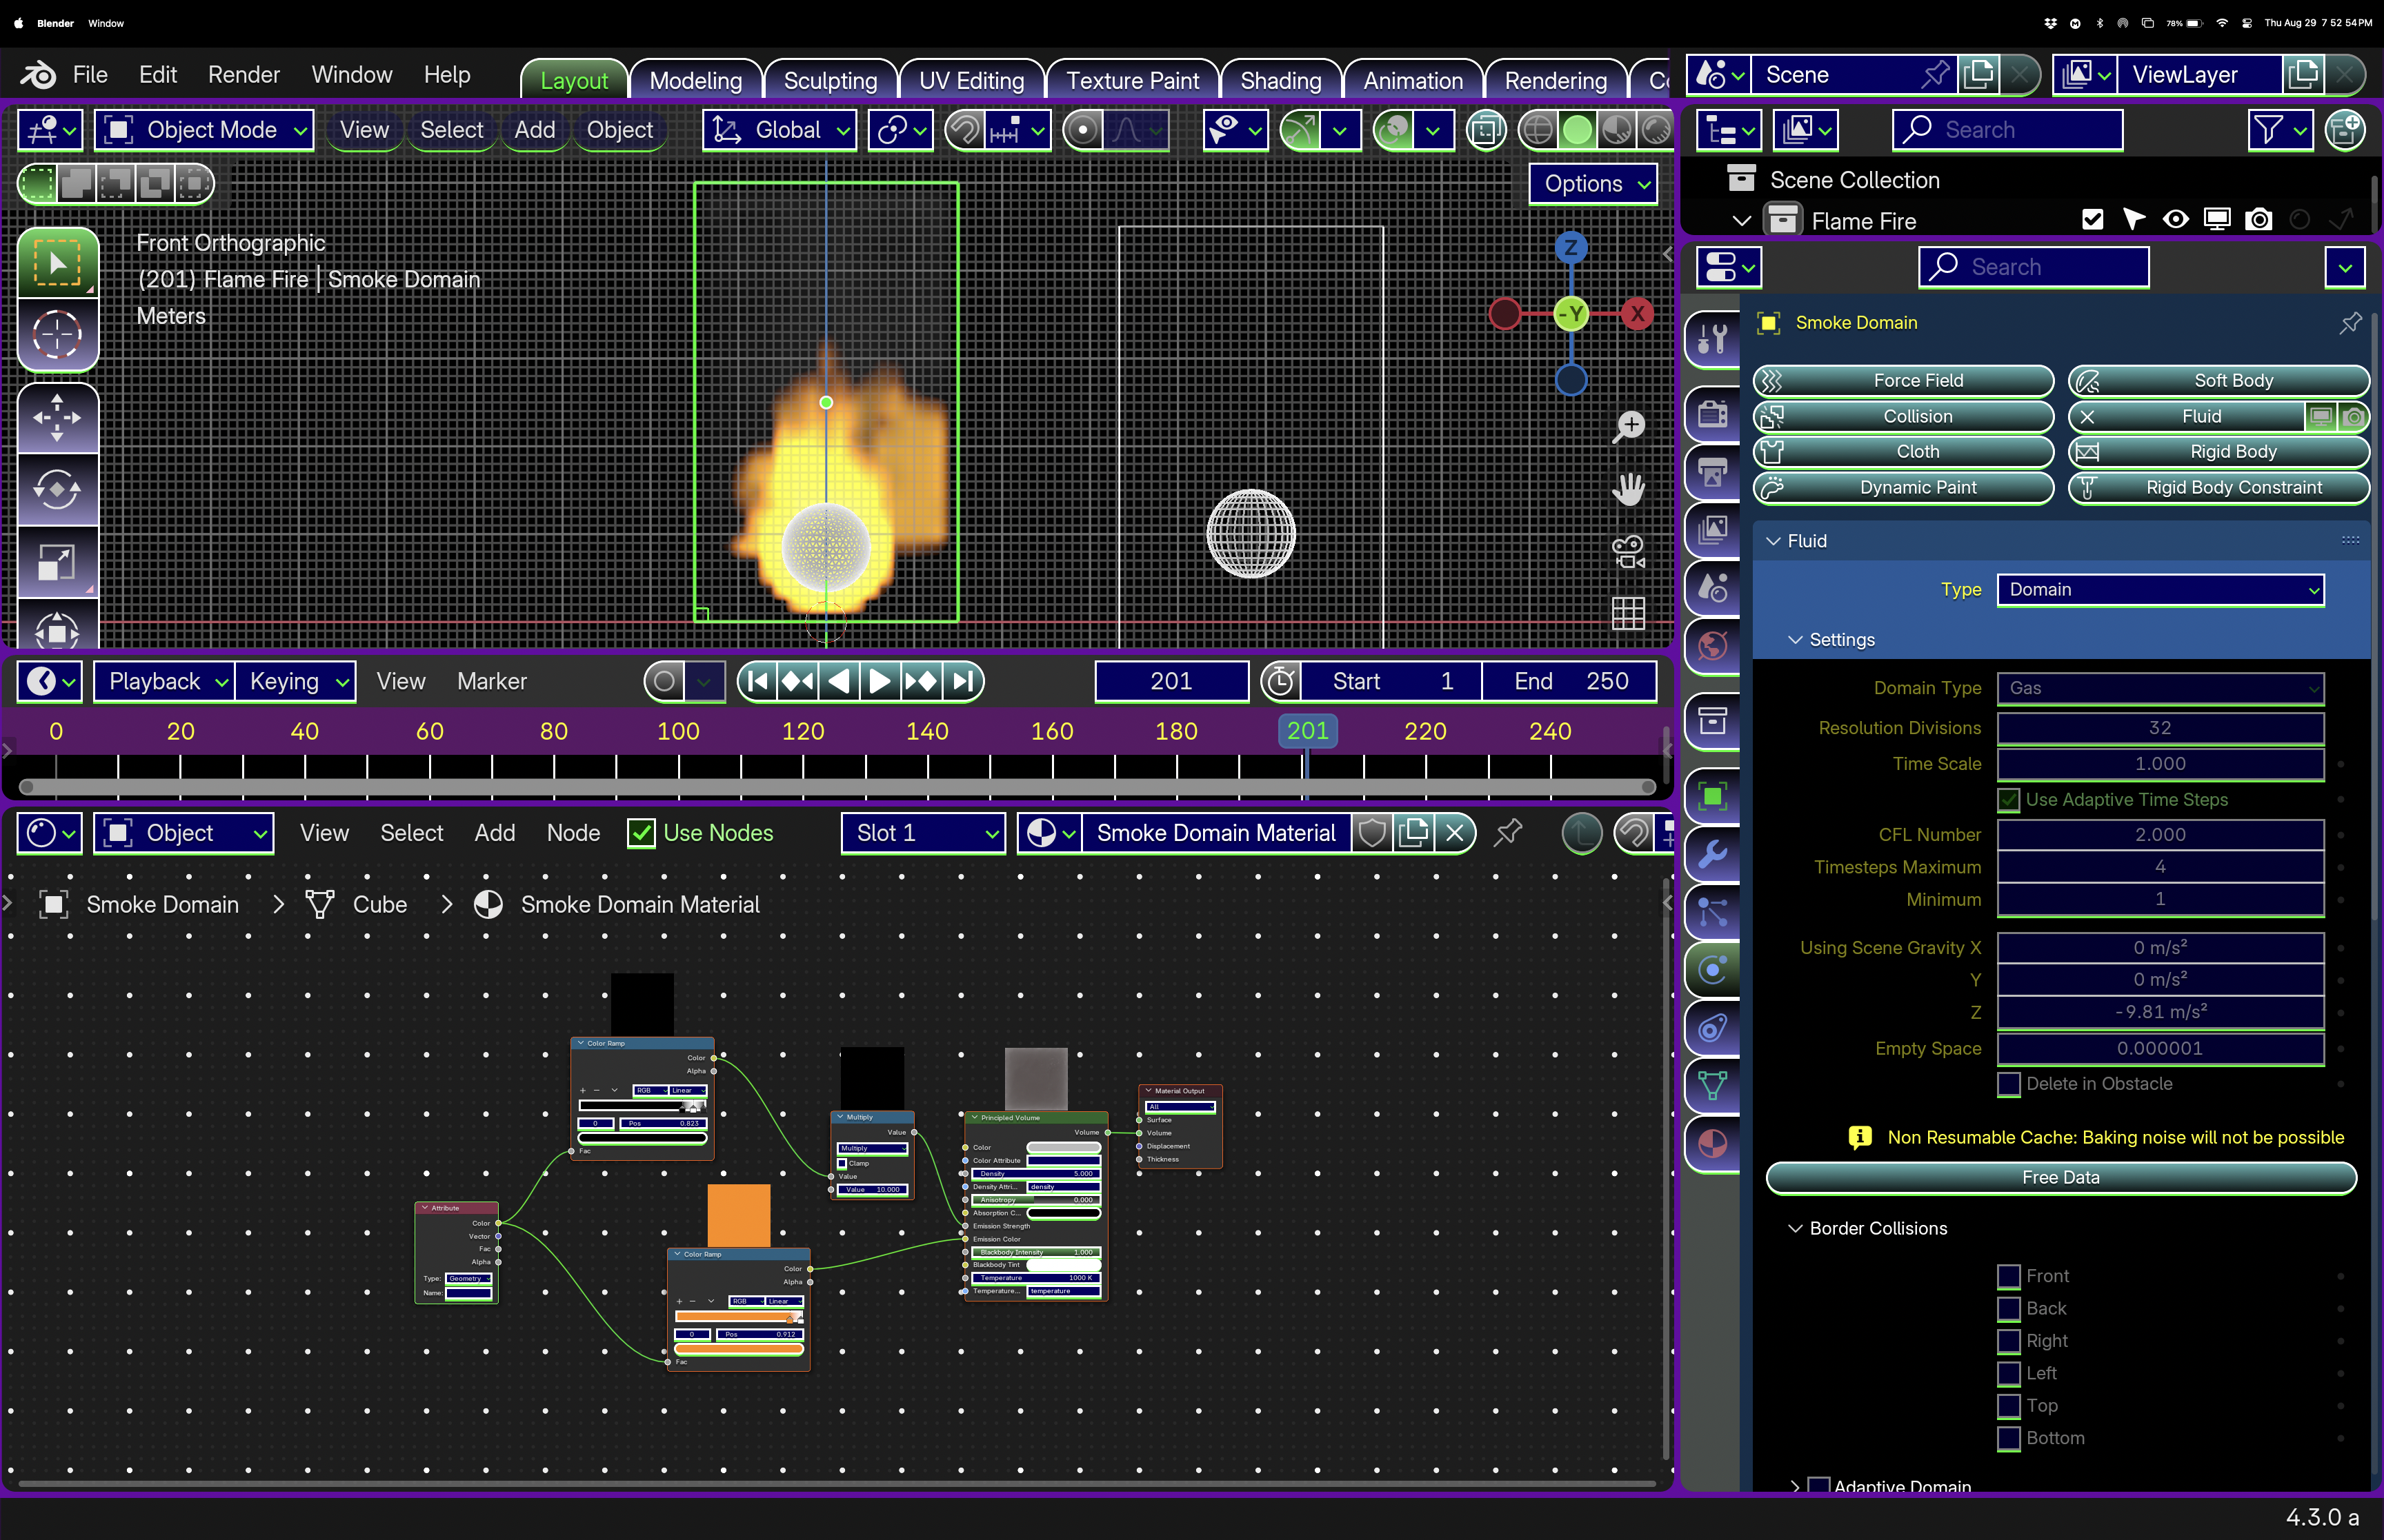Switch orthographic/perspective with the grid icon
The height and width of the screenshot is (1540, 2384).
1628,613
